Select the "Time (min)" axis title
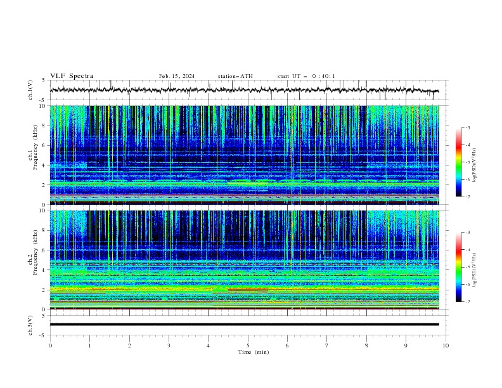This screenshot has height=388, width=502. coord(254,352)
